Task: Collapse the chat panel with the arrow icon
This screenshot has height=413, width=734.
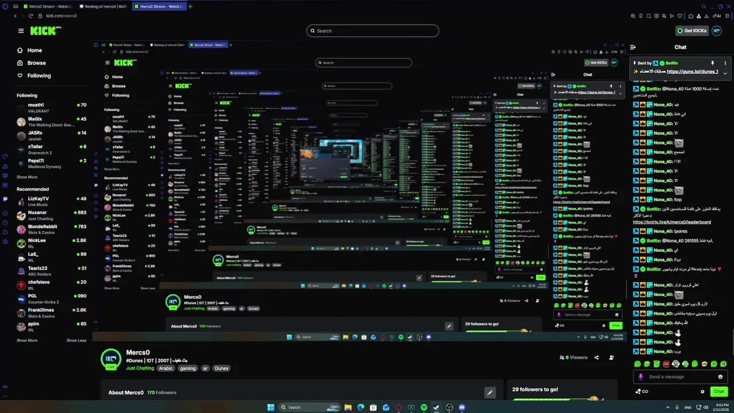Action: [633, 47]
